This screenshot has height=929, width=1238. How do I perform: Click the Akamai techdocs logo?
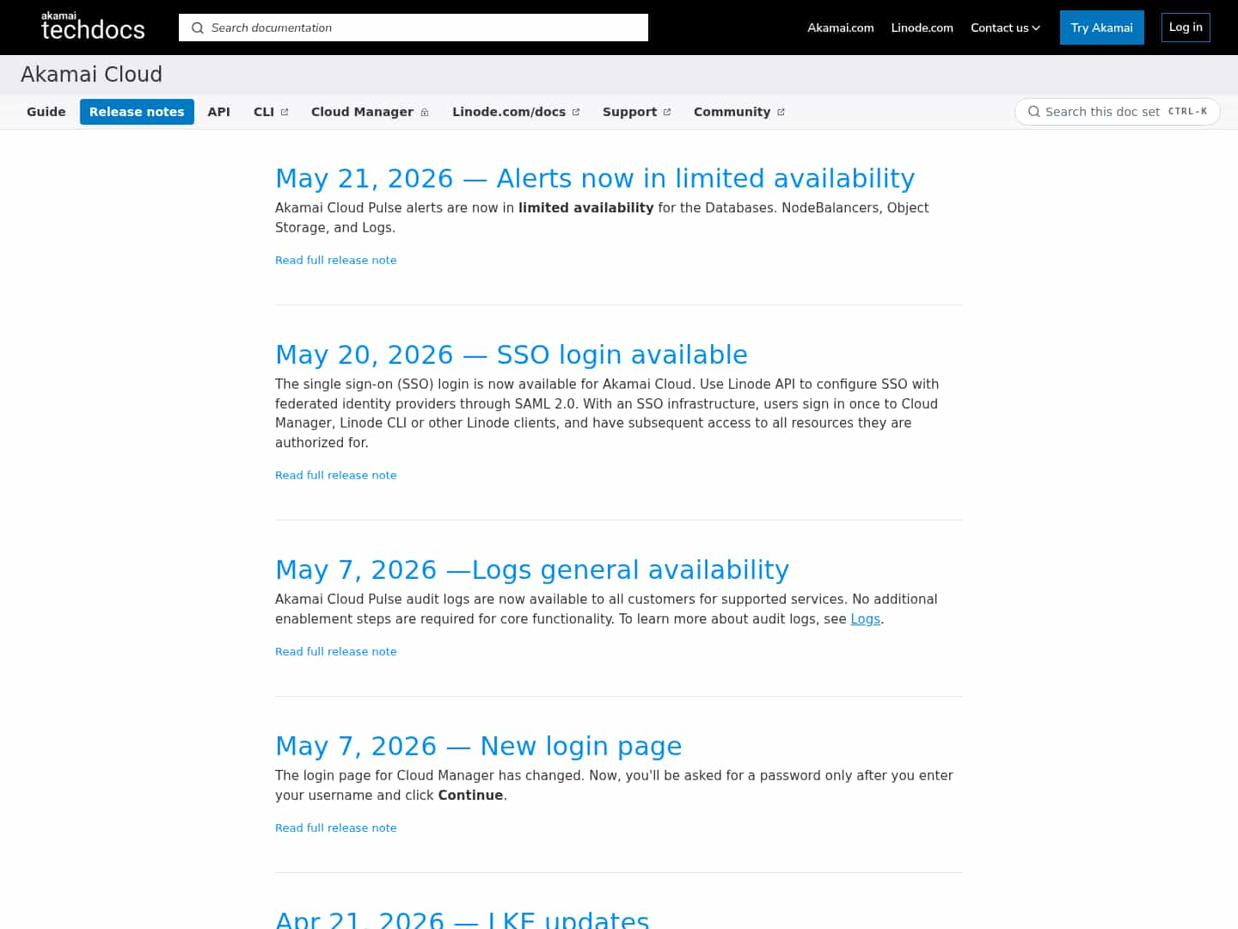[x=93, y=27]
